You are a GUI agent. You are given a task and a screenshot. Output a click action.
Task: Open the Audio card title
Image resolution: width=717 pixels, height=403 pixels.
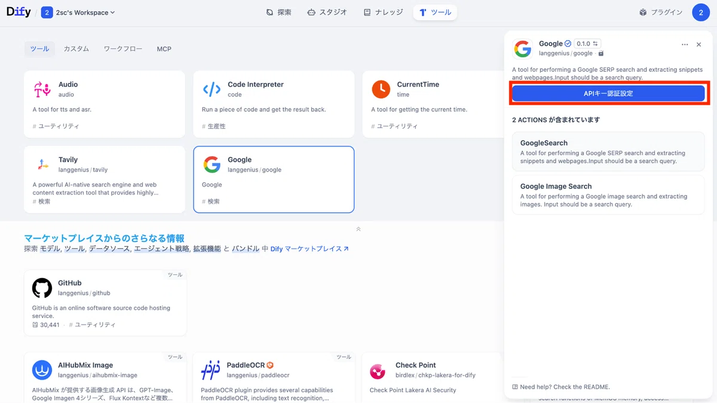[68, 84]
